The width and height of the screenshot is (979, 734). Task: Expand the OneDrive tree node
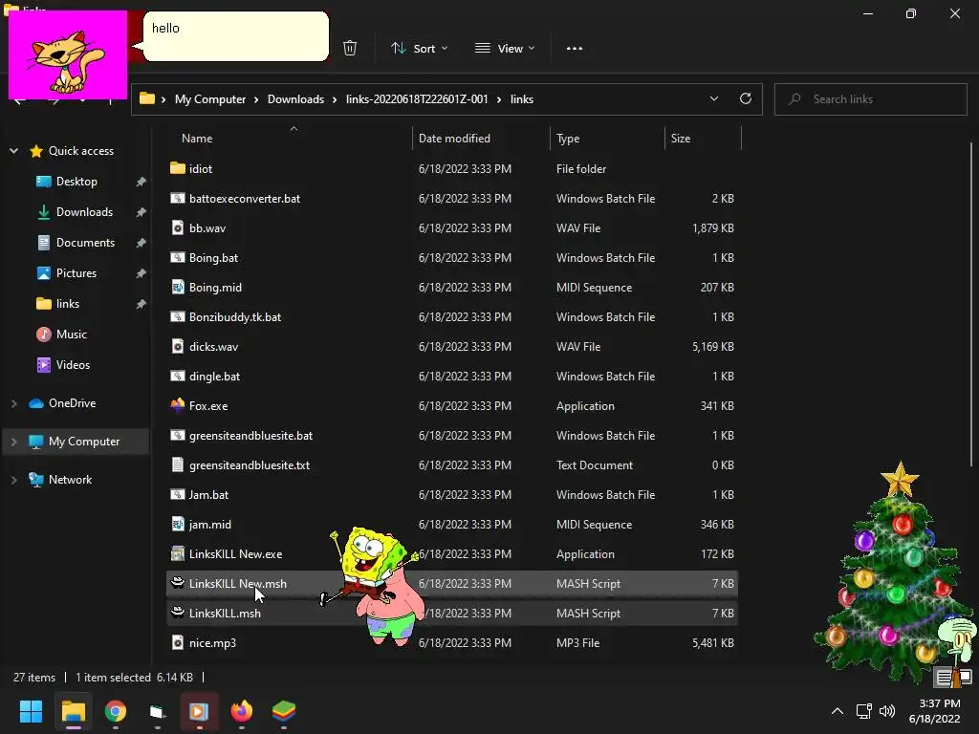pos(13,404)
